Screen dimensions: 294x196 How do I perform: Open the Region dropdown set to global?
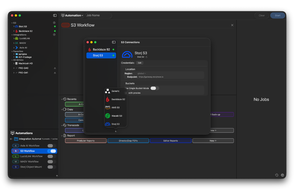142,73
